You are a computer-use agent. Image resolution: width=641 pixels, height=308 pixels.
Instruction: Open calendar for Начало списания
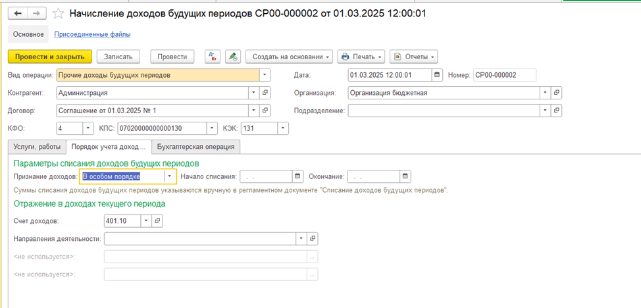point(297,176)
